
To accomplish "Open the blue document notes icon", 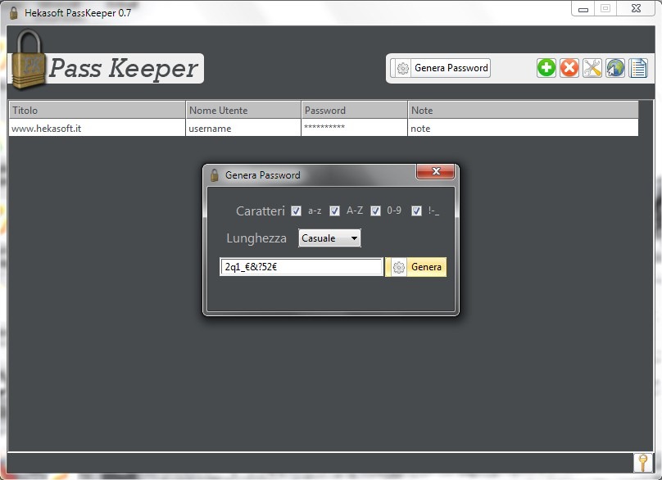I will 638,68.
